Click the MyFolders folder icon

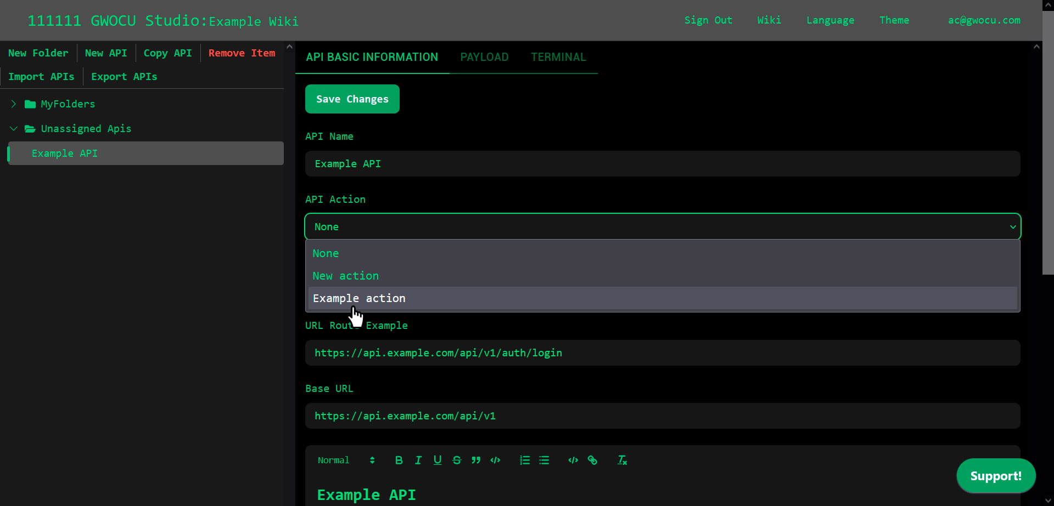[x=30, y=104]
